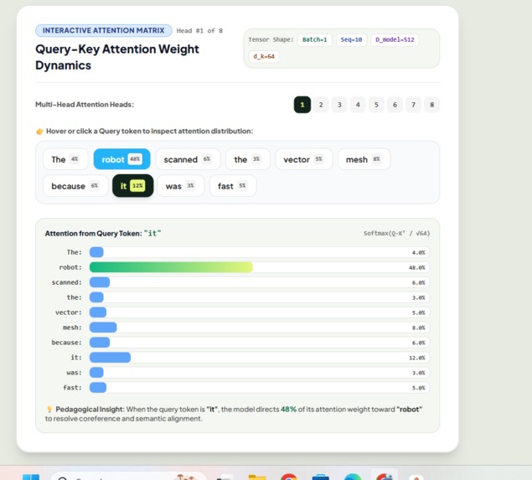Select the capitalized "The" query token
532x480 pixels.
click(x=65, y=159)
